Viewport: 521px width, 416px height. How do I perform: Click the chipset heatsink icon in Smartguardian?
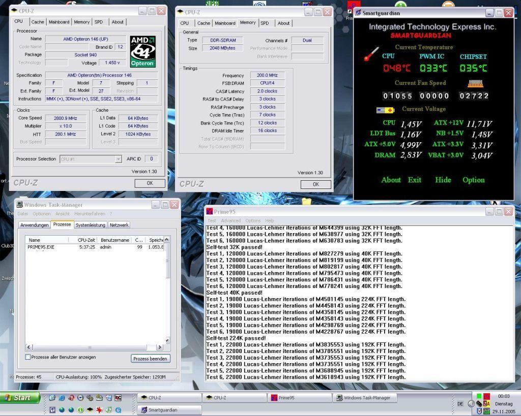click(x=475, y=84)
